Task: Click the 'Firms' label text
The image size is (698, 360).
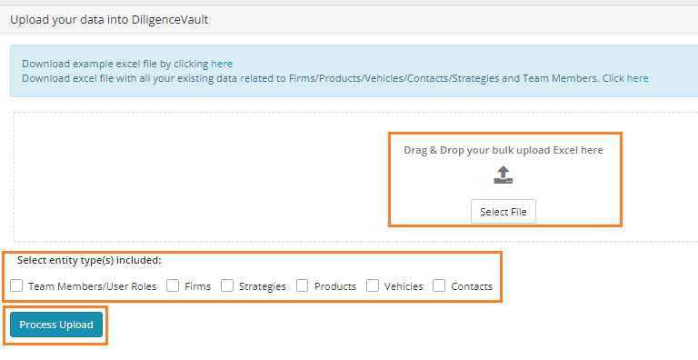Action: (197, 286)
